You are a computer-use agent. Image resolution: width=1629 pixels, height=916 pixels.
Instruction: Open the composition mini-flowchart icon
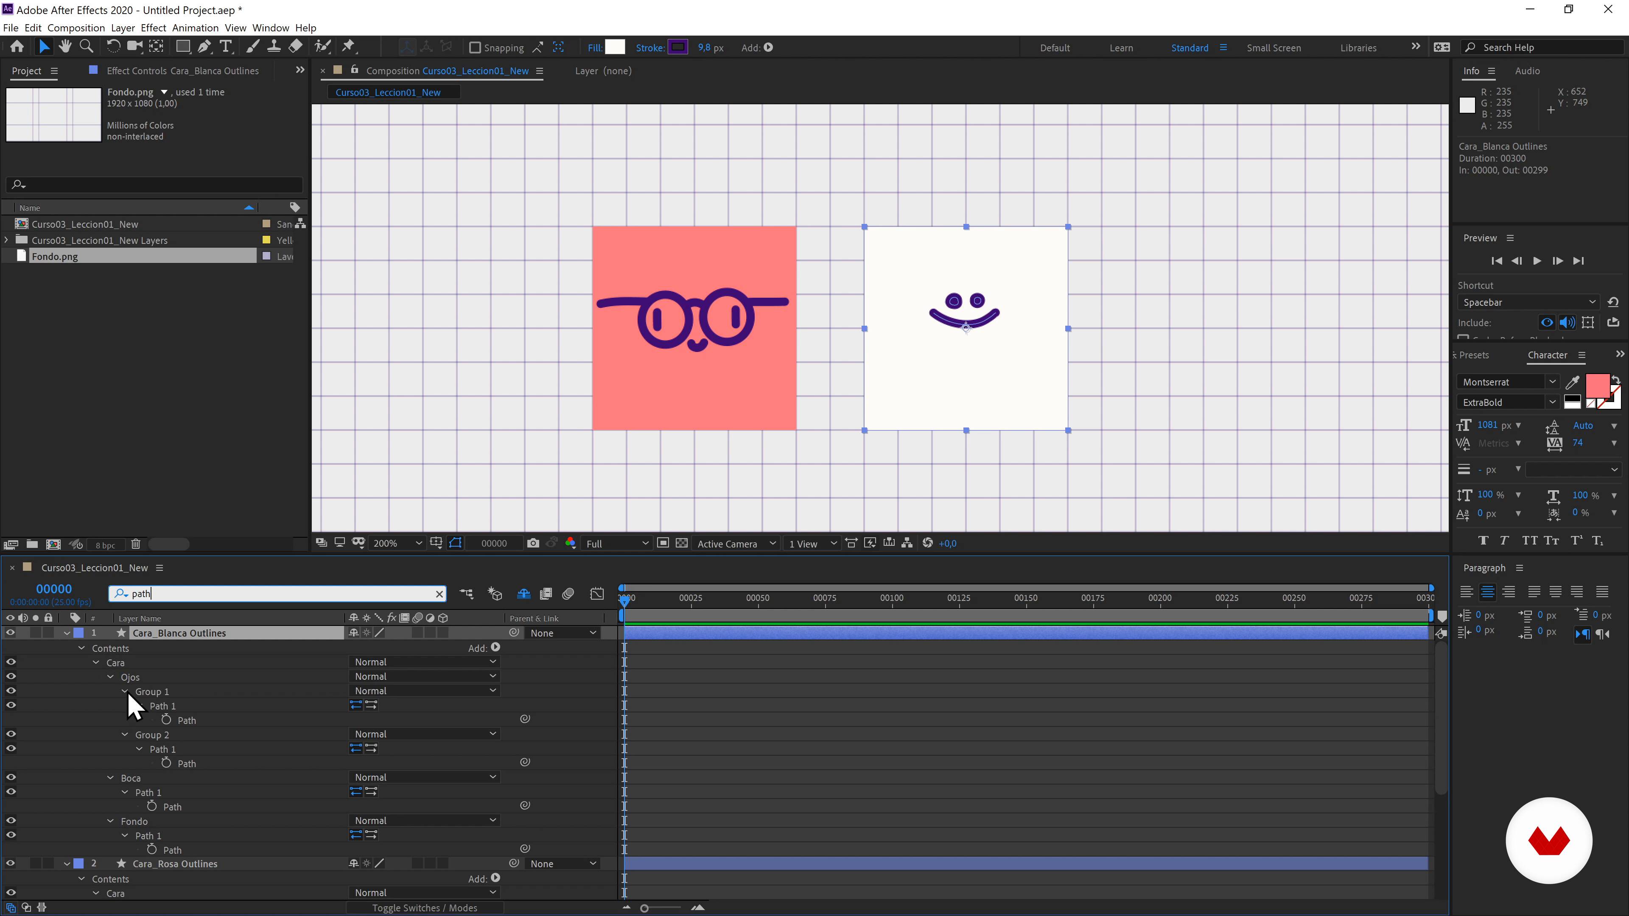[x=466, y=594]
